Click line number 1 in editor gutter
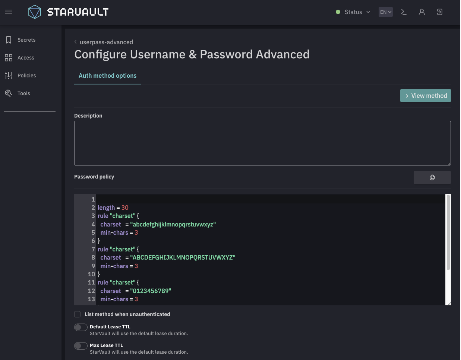The height and width of the screenshot is (360, 461). click(93, 199)
